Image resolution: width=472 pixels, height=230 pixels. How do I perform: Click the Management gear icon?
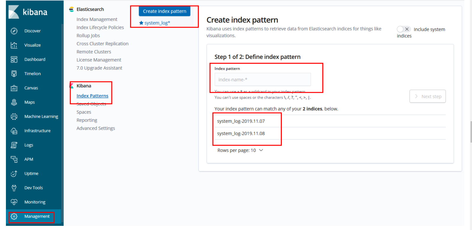coord(14,216)
